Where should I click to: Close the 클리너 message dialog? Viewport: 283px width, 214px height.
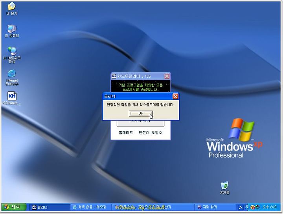coord(175,97)
